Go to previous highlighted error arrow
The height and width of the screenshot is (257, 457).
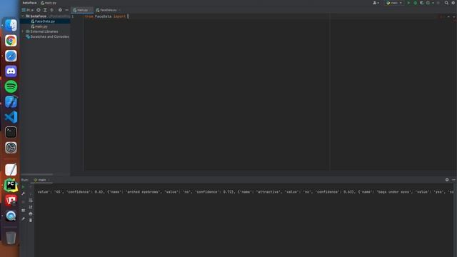448,16
